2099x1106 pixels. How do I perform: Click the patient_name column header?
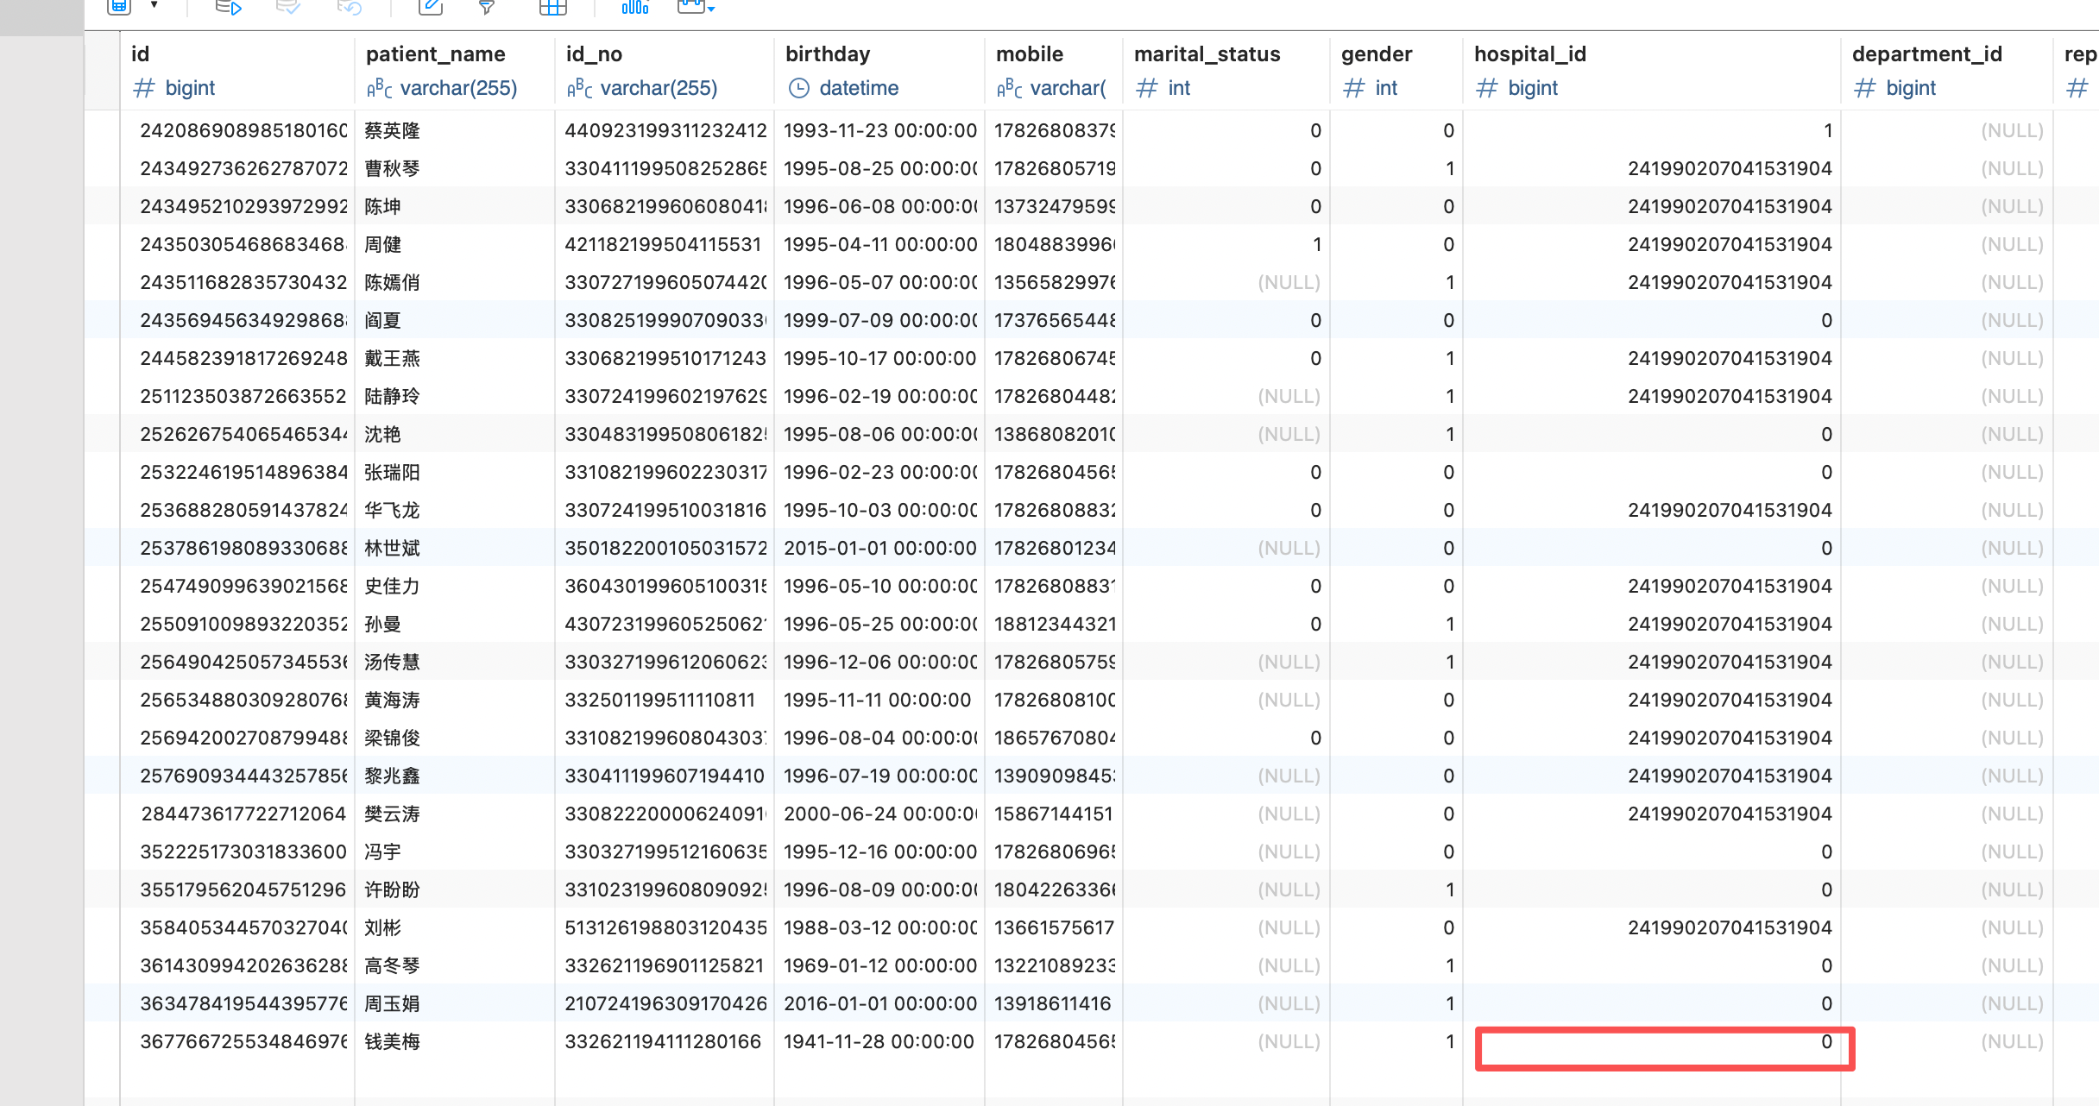coord(436,54)
